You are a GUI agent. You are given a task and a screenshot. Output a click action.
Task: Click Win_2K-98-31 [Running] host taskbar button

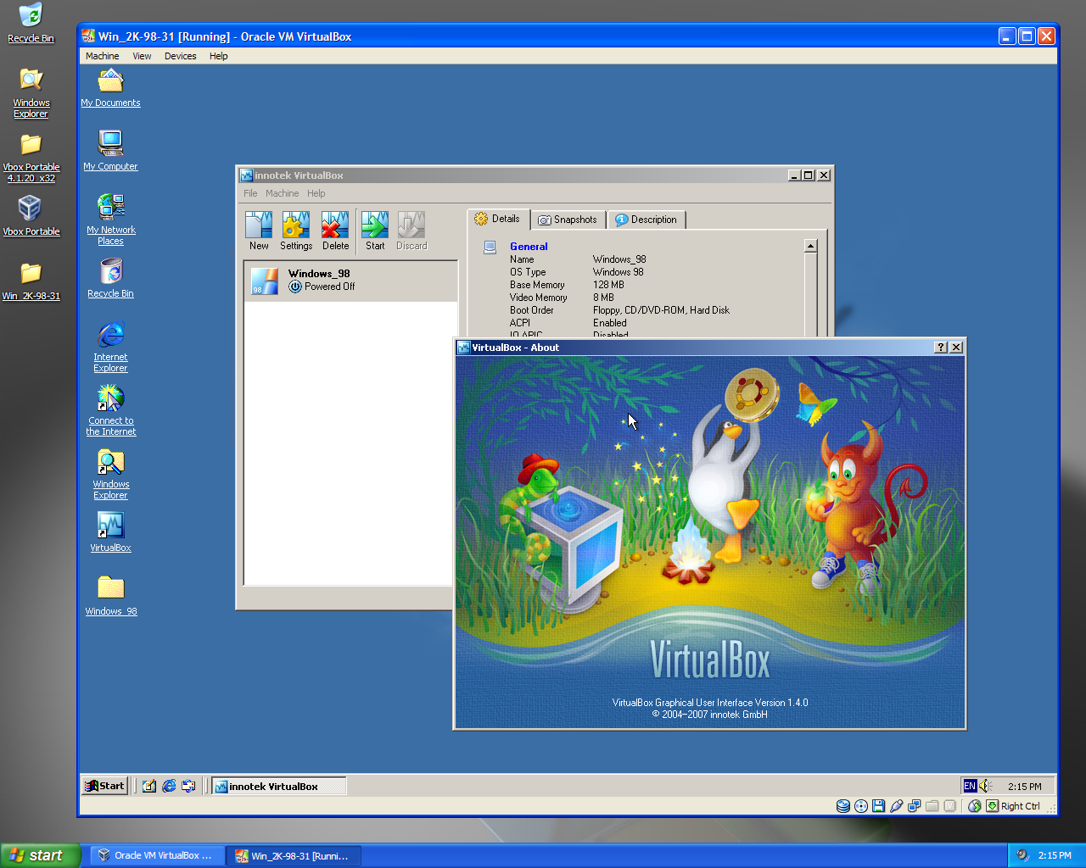pos(294,855)
